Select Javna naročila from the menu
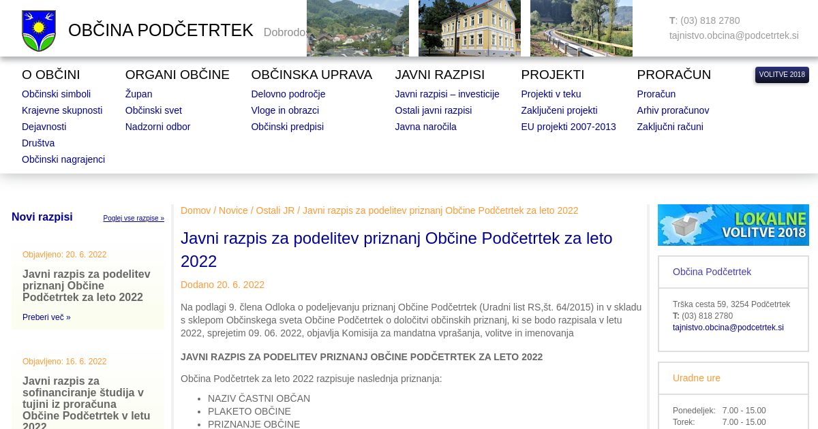 click(x=425, y=127)
